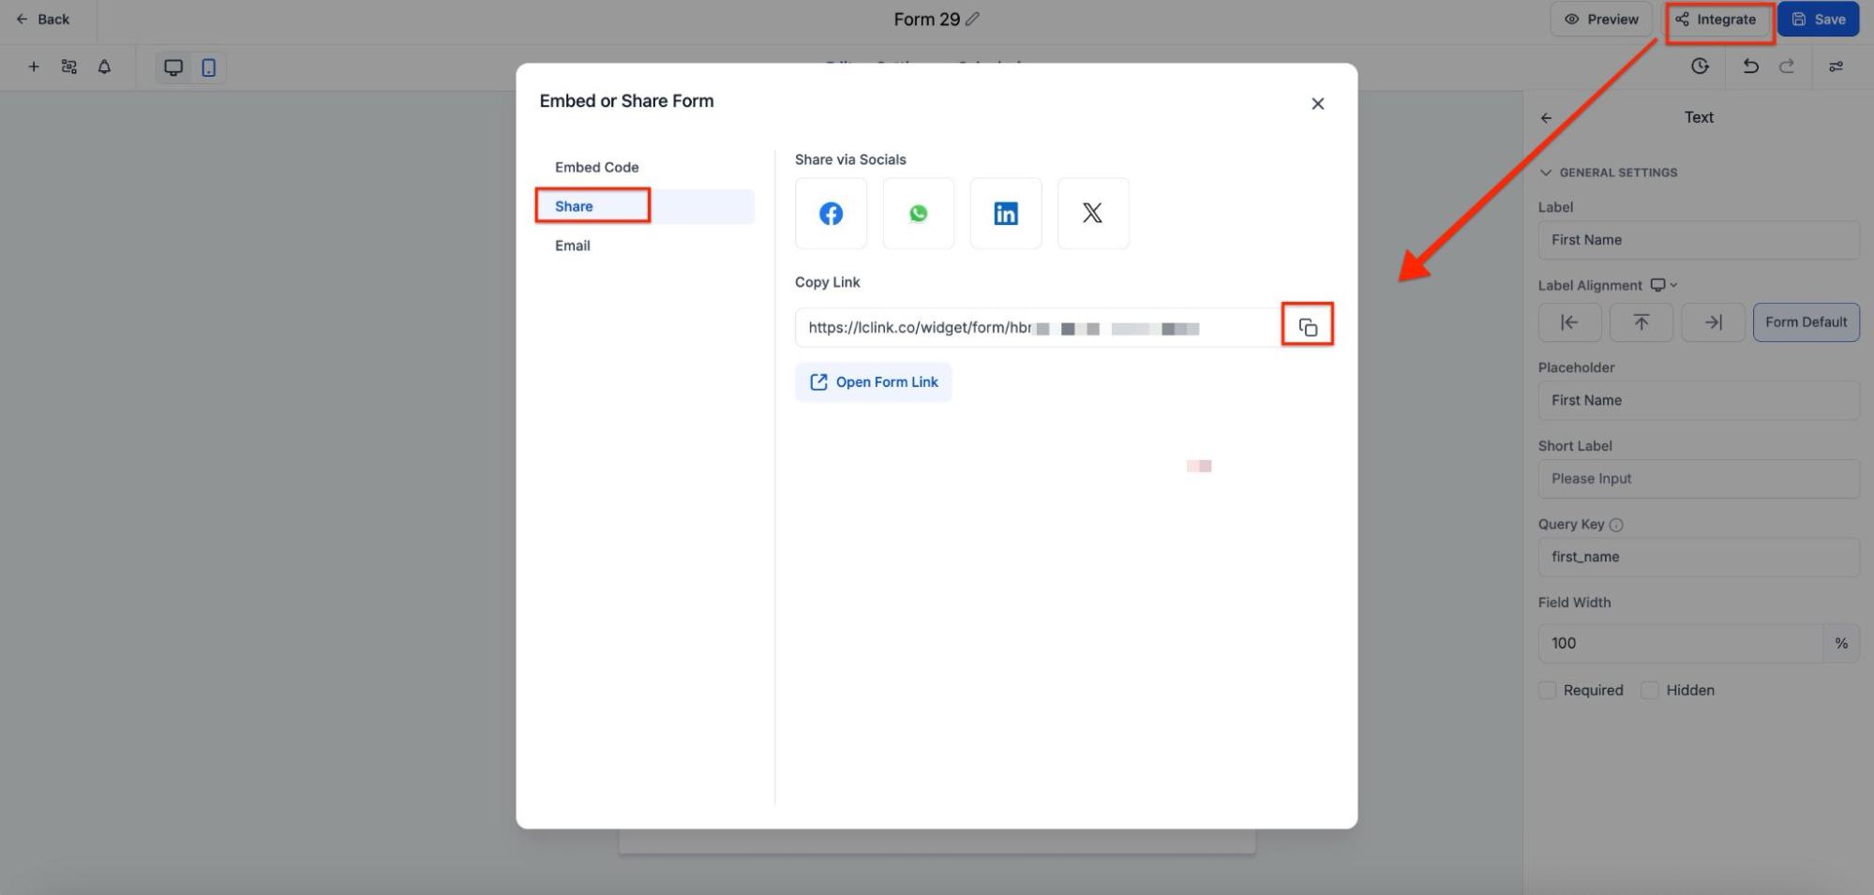Open version history clock icon

1700,66
